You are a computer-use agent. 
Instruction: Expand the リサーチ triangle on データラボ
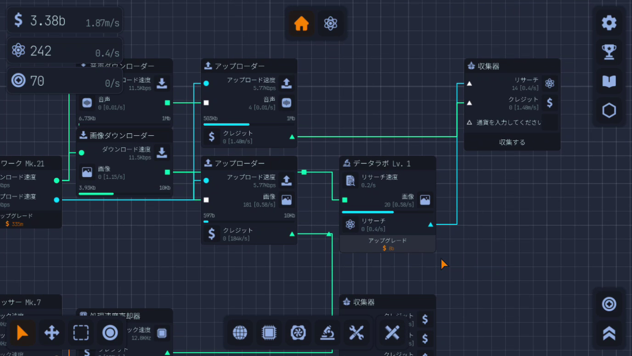(430, 224)
